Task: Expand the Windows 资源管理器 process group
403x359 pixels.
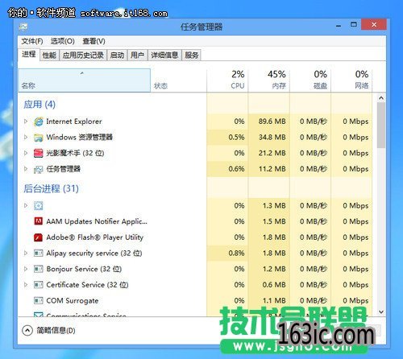Action: [26, 137]
